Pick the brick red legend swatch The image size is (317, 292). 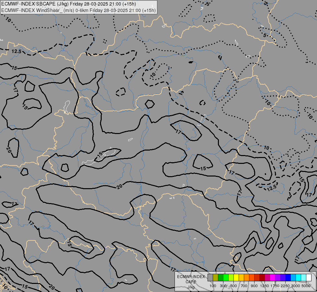[x=257, y=278]
